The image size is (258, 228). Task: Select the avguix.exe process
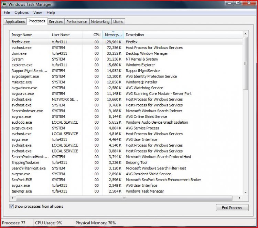coord(126,186)
